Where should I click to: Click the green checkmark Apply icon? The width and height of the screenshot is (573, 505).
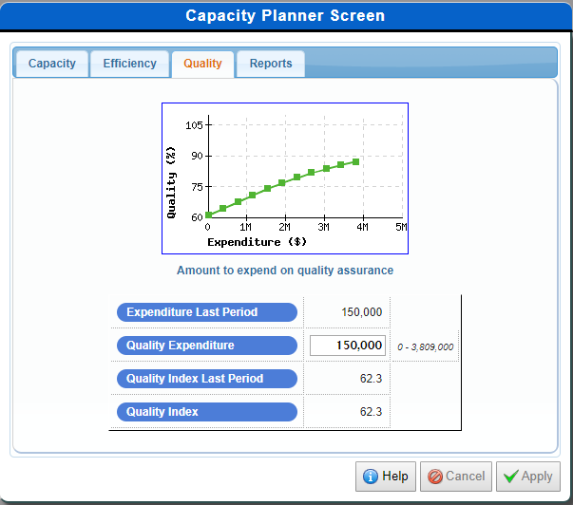[510, 477]
